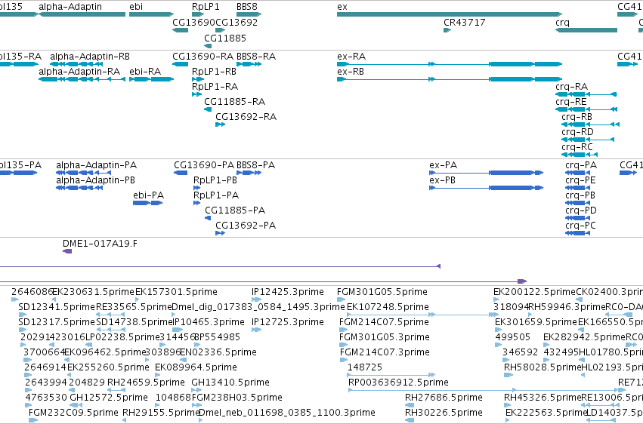Click the BBS8 gene label in top track
Image resolution: width=643 pixels, height=424 pixels.
pyautogui.click(x=247, y=7)
